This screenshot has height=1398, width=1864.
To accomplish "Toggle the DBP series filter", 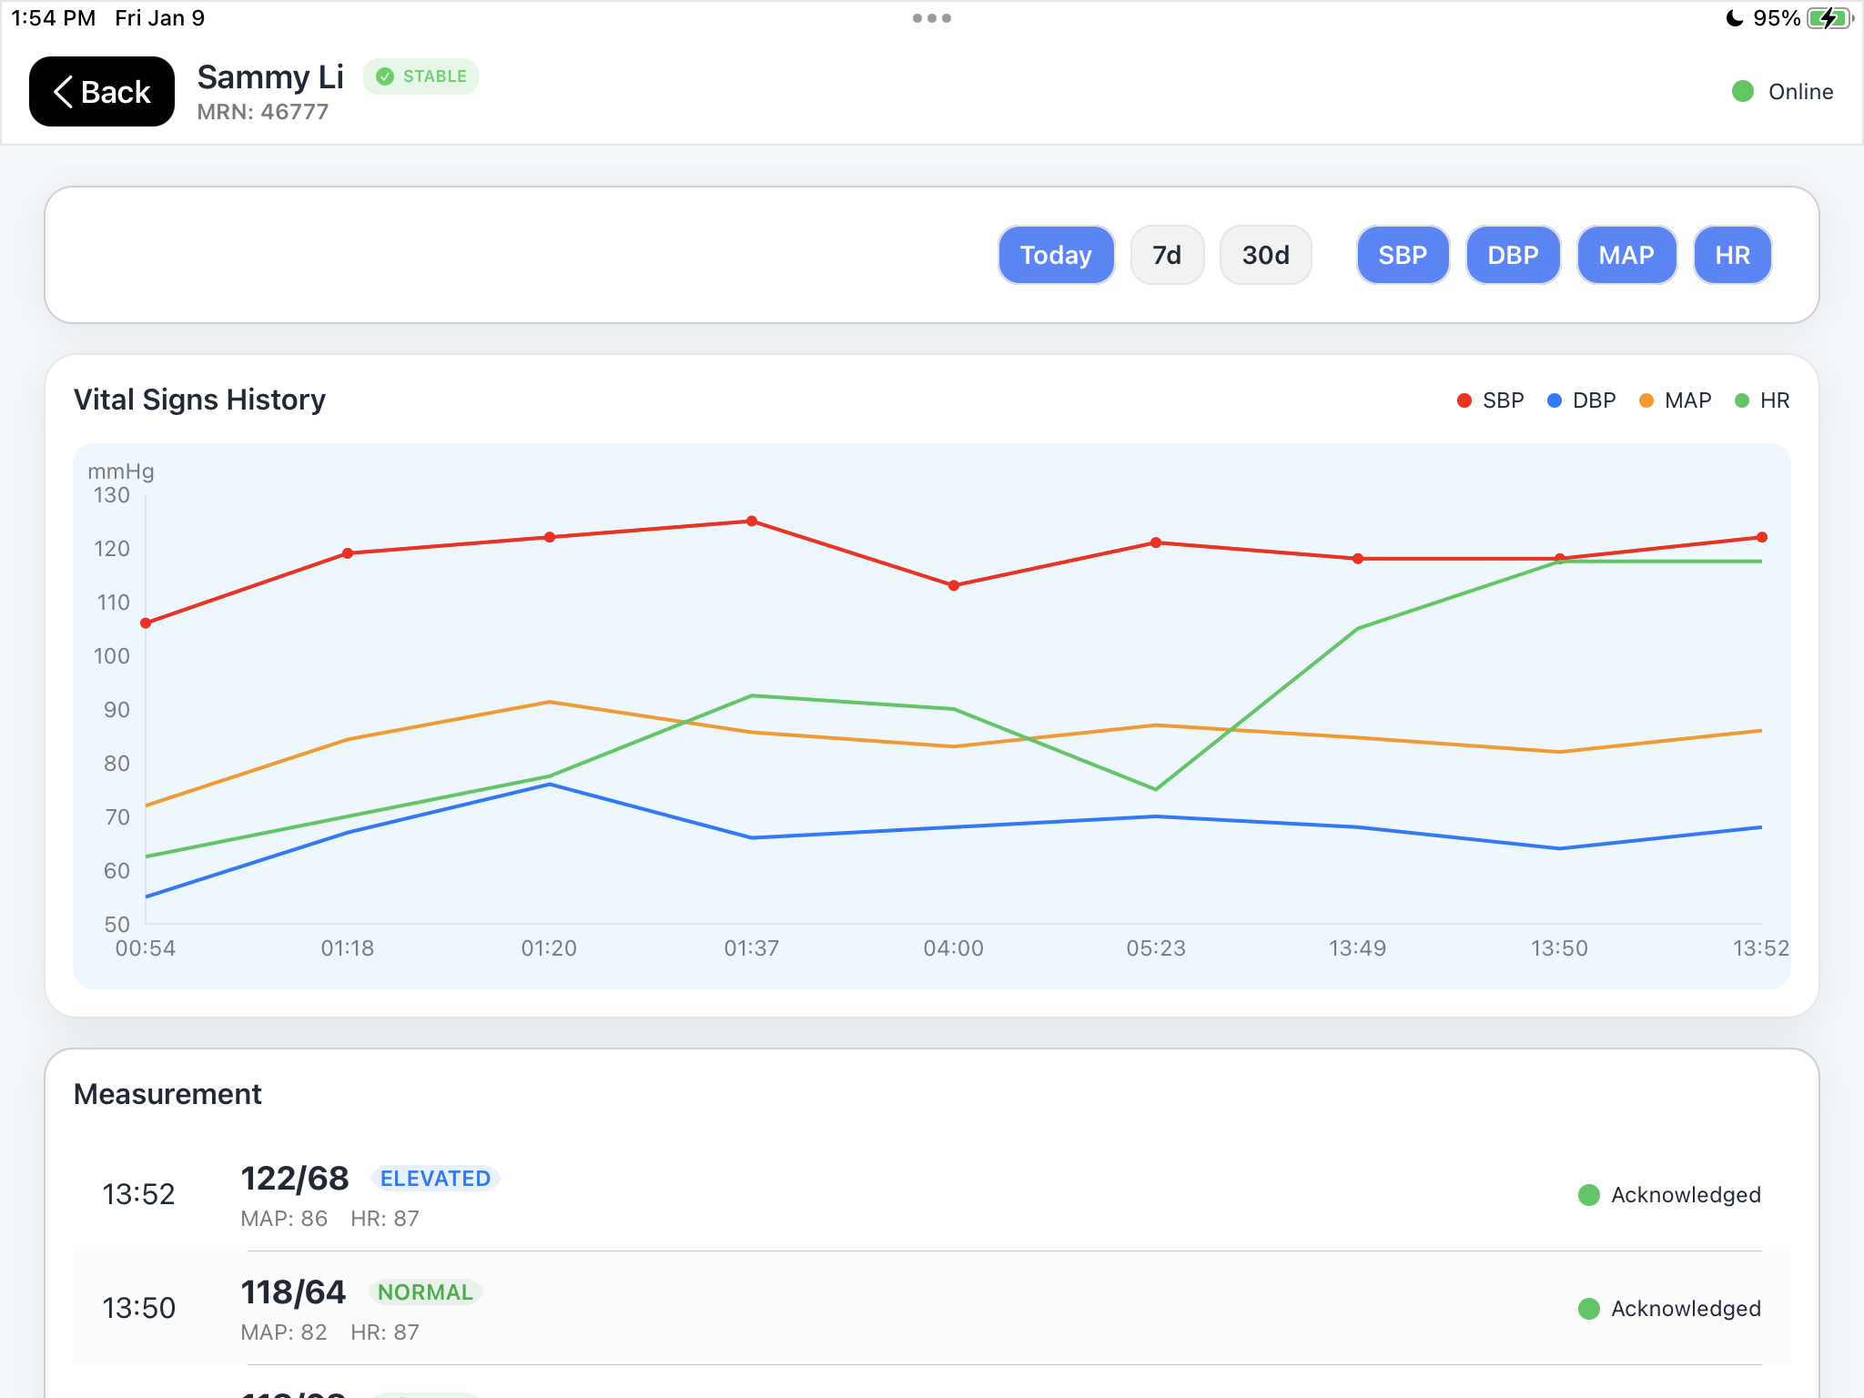I will [x=1513, y=255].
